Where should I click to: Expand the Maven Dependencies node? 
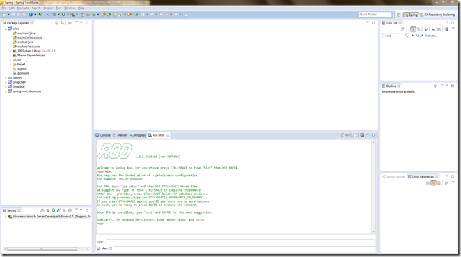tap(10, 56)
